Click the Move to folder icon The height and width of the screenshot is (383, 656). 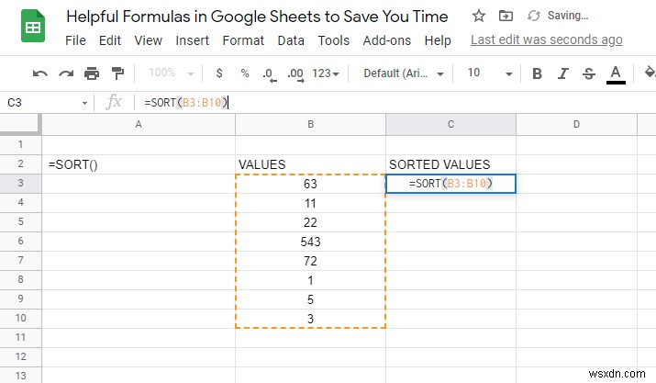click(506, 17)
